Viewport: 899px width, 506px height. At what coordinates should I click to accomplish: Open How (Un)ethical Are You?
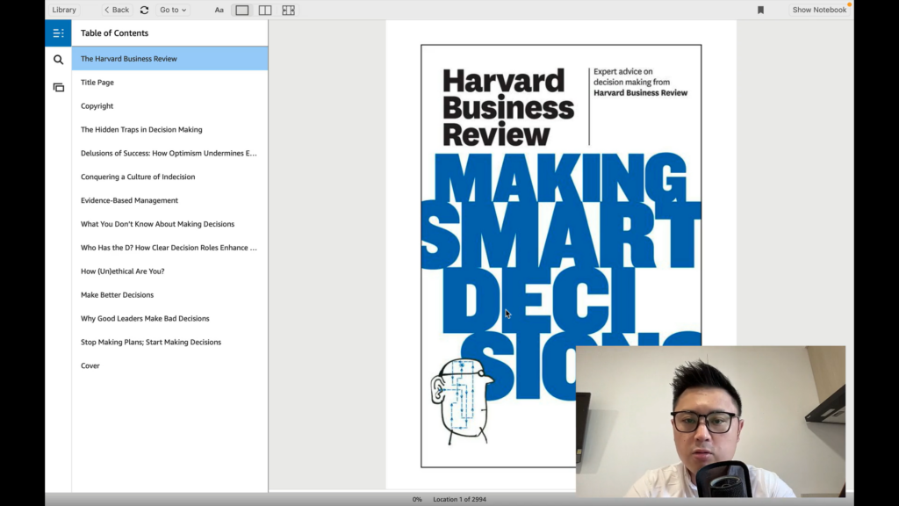coord(169,271)
